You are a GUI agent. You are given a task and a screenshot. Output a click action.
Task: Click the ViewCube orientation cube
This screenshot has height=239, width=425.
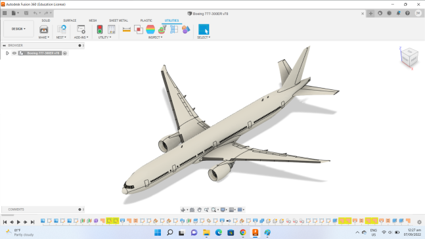[409, 57]
